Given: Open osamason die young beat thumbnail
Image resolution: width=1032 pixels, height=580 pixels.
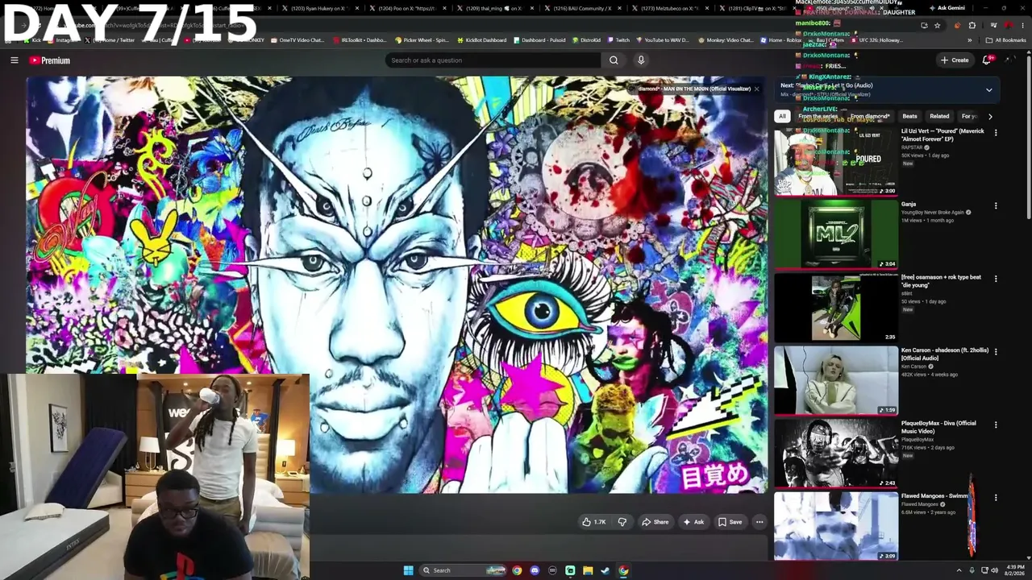Looking at the screenshot, I should (836, 307).
